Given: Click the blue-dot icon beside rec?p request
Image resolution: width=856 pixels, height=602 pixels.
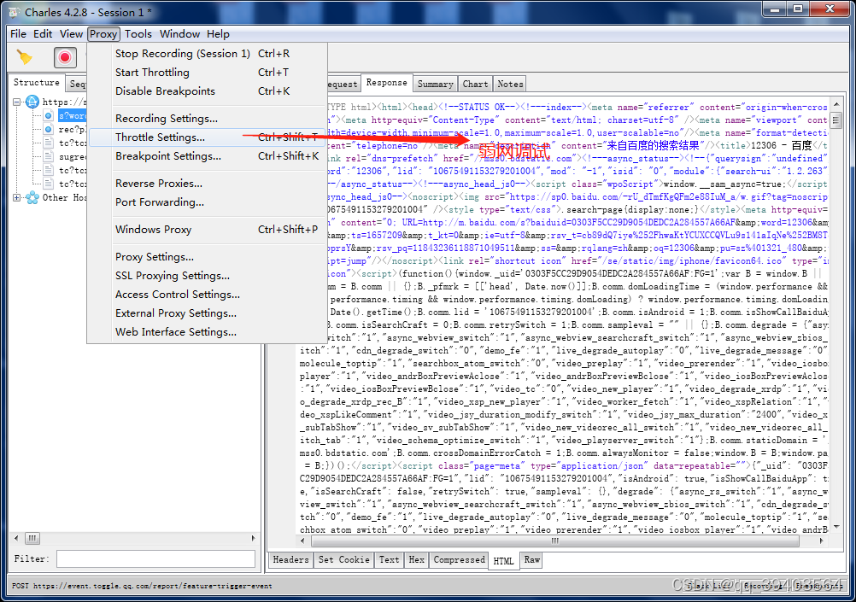Looking at the screenshot, I should tap(48, 129).
